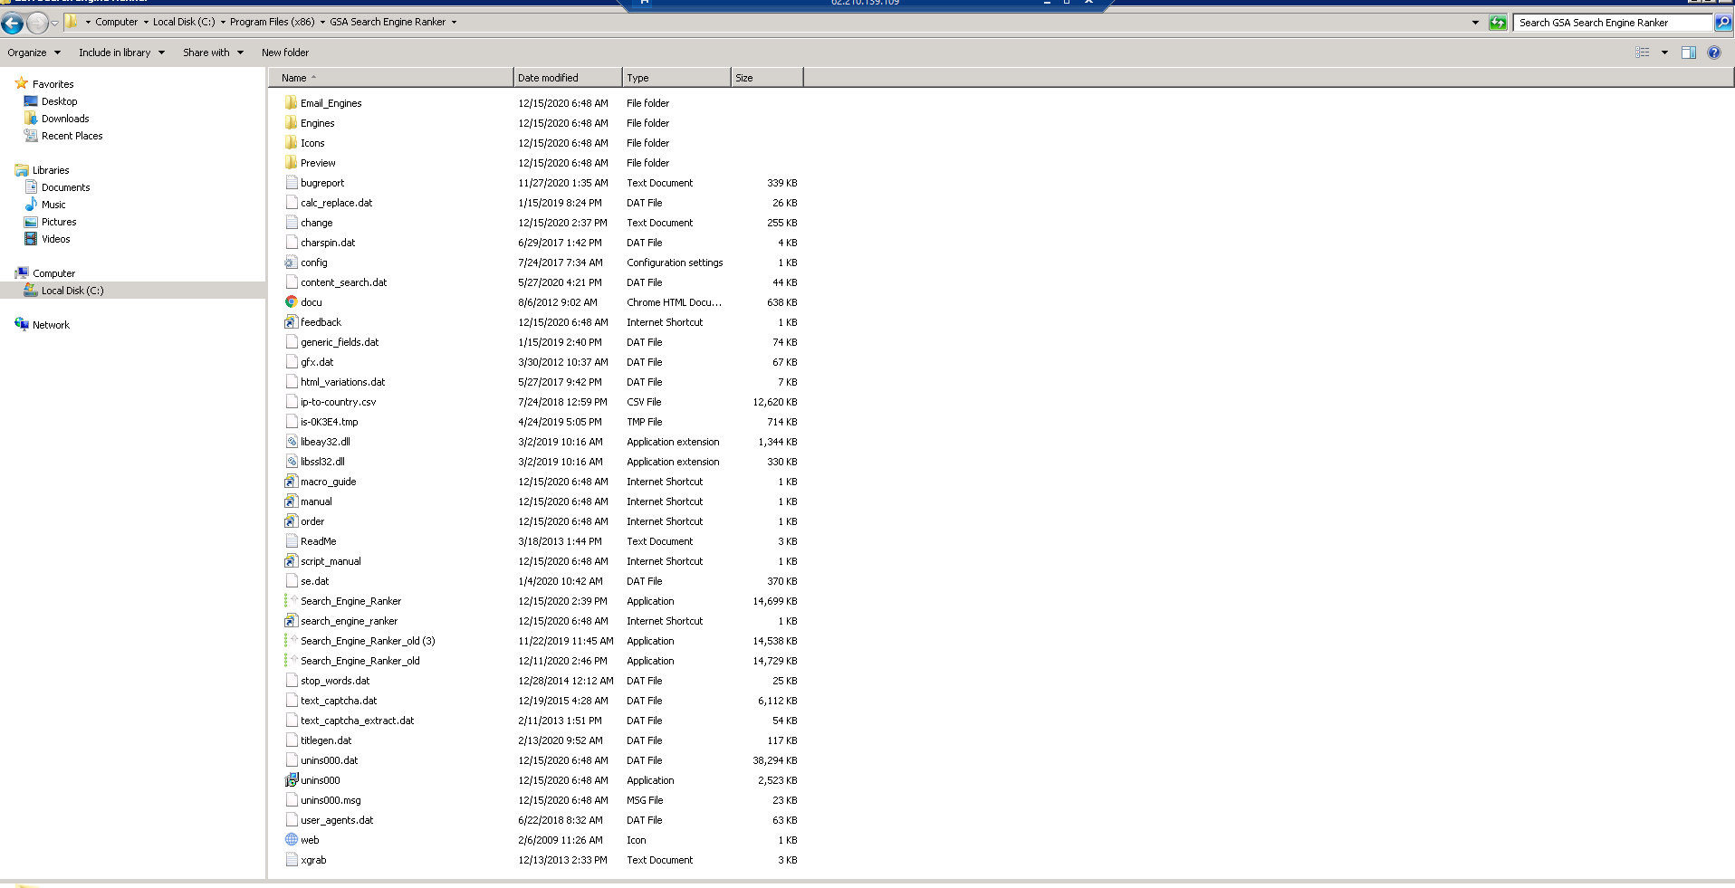Sort by the Date modified column header
1735x888 pixels.
(568, 78)
